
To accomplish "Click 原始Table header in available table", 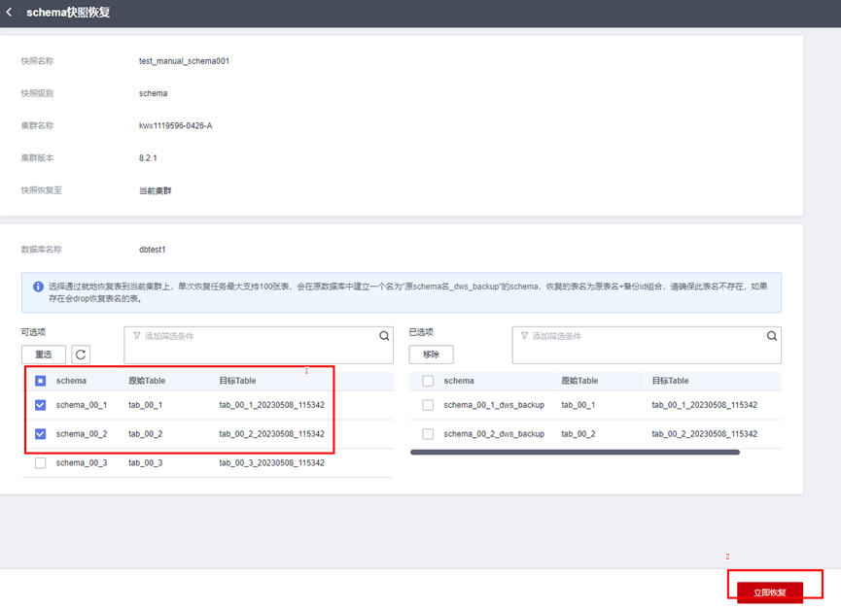I will pyautogui.click(x=147, y=381).
